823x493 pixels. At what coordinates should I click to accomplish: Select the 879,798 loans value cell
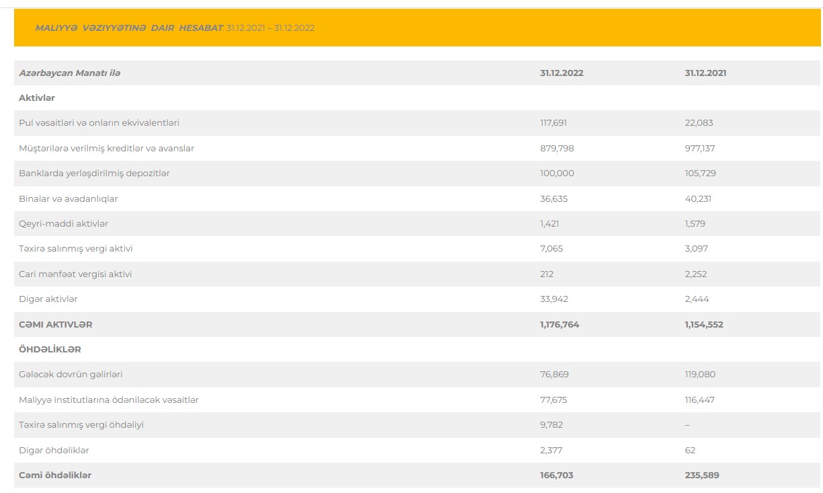tap(557, 148)
